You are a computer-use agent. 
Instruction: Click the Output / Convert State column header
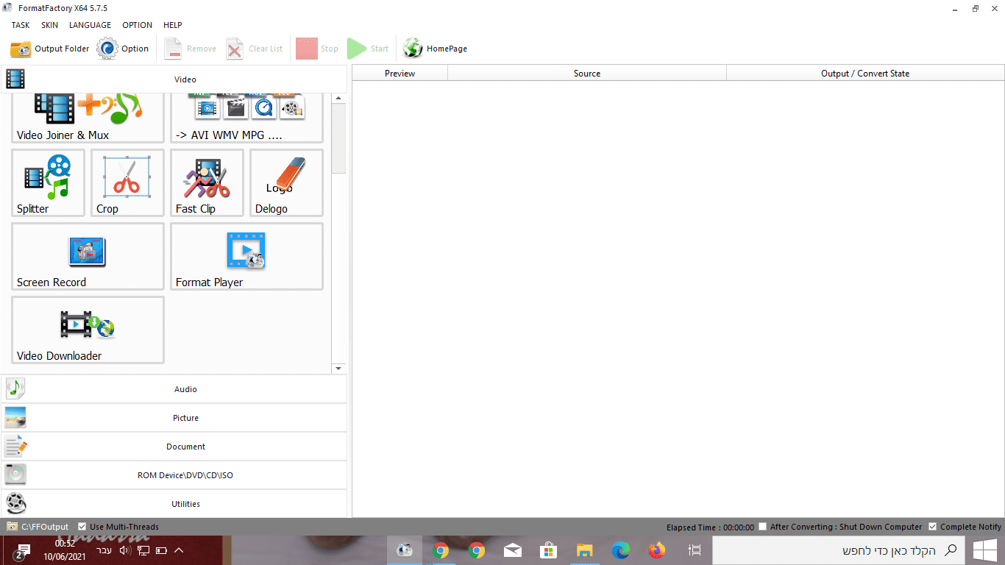click(x=865, y=74)
